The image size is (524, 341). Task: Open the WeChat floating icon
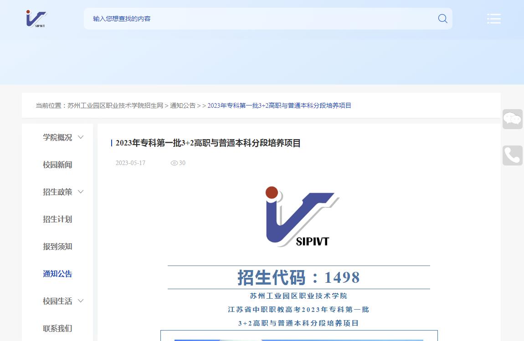tap(512, 119)
